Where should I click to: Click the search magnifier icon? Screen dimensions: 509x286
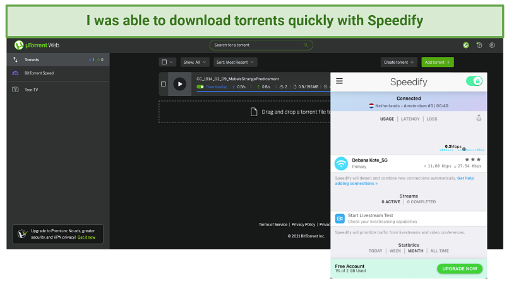[306, 45]
